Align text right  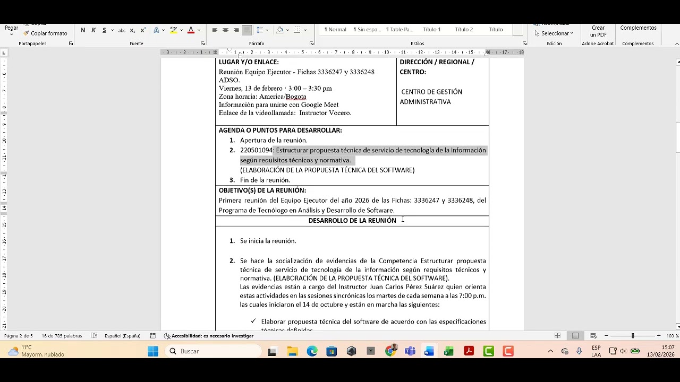[x=236, y=30]
